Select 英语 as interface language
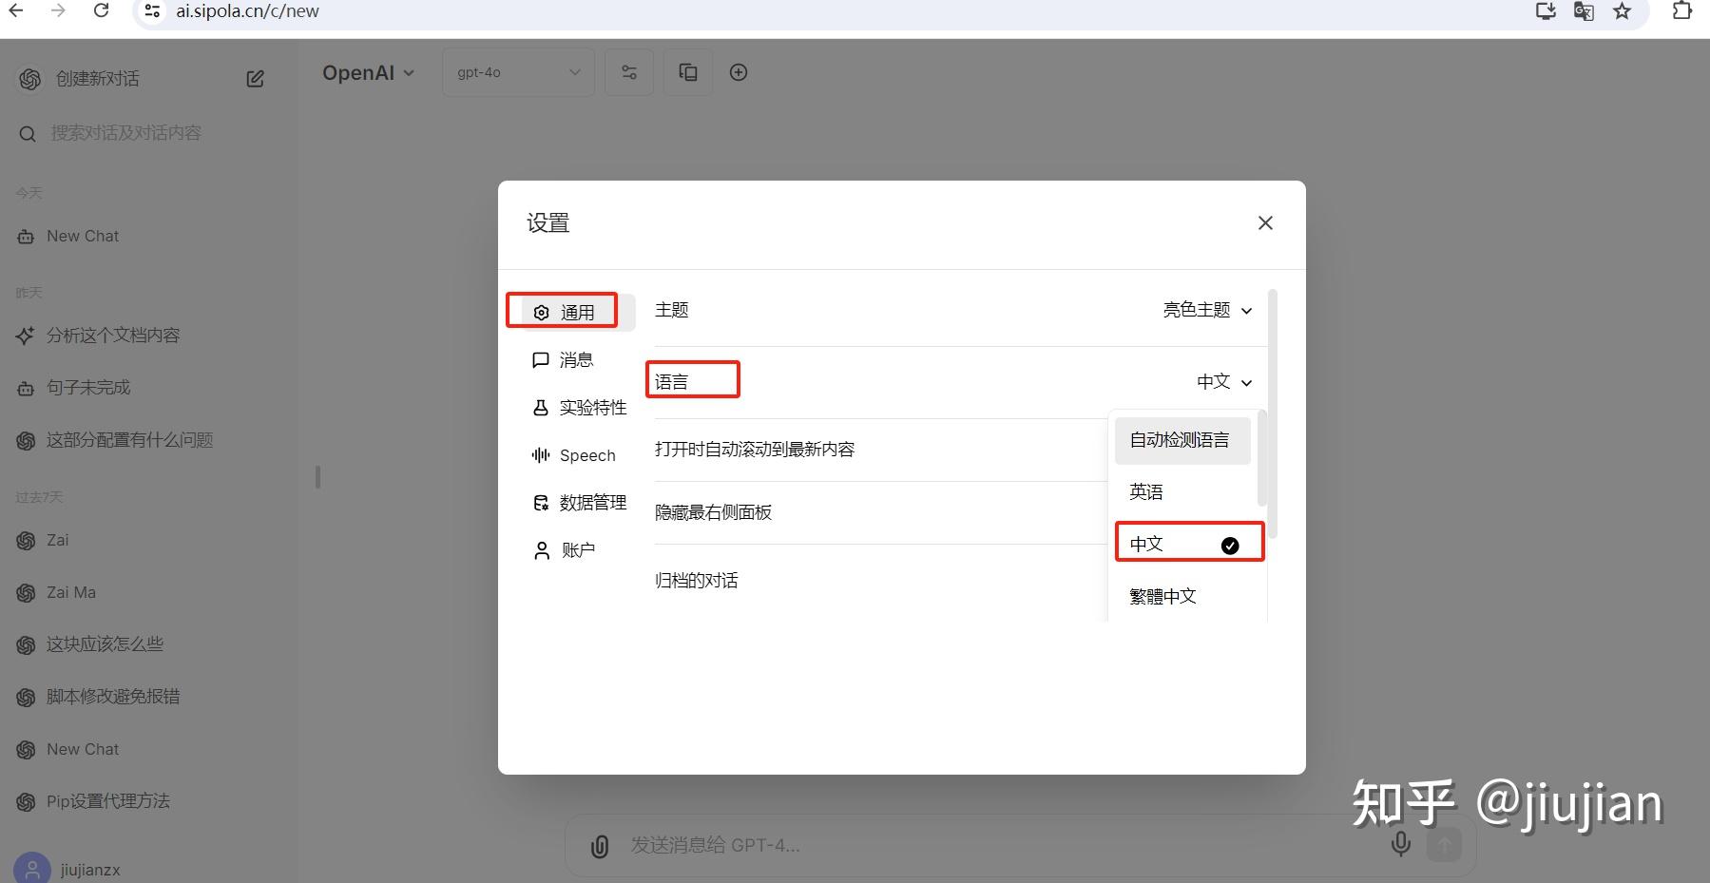Viewport: 1710px width, 883px height. [x=1146, y=491]
